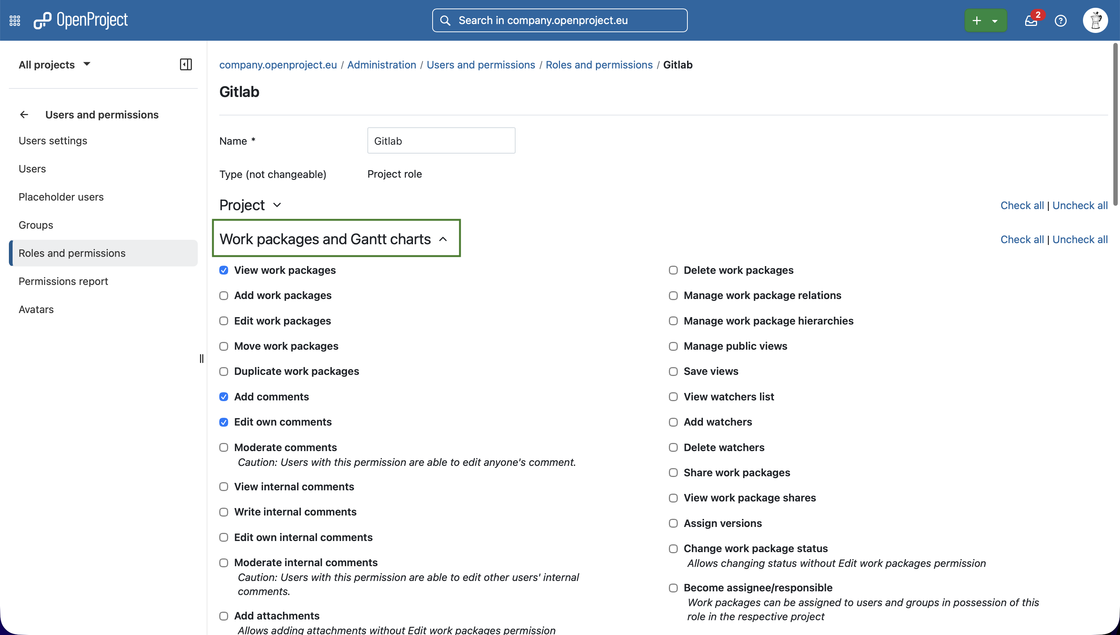Enable View watchers list checkbox
This screenshot has width=1120, height=635.
[x=673, y=397]
